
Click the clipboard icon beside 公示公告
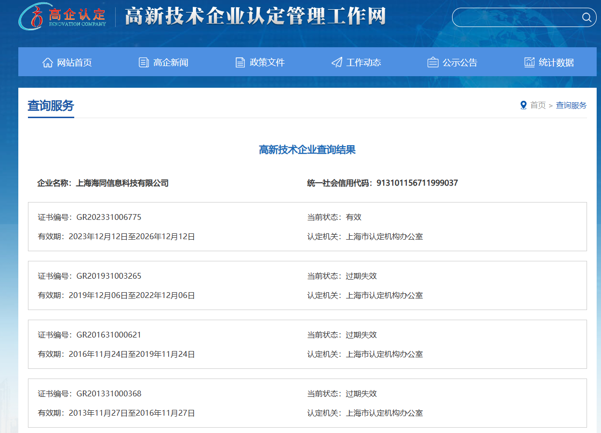[x=433, y=62]
